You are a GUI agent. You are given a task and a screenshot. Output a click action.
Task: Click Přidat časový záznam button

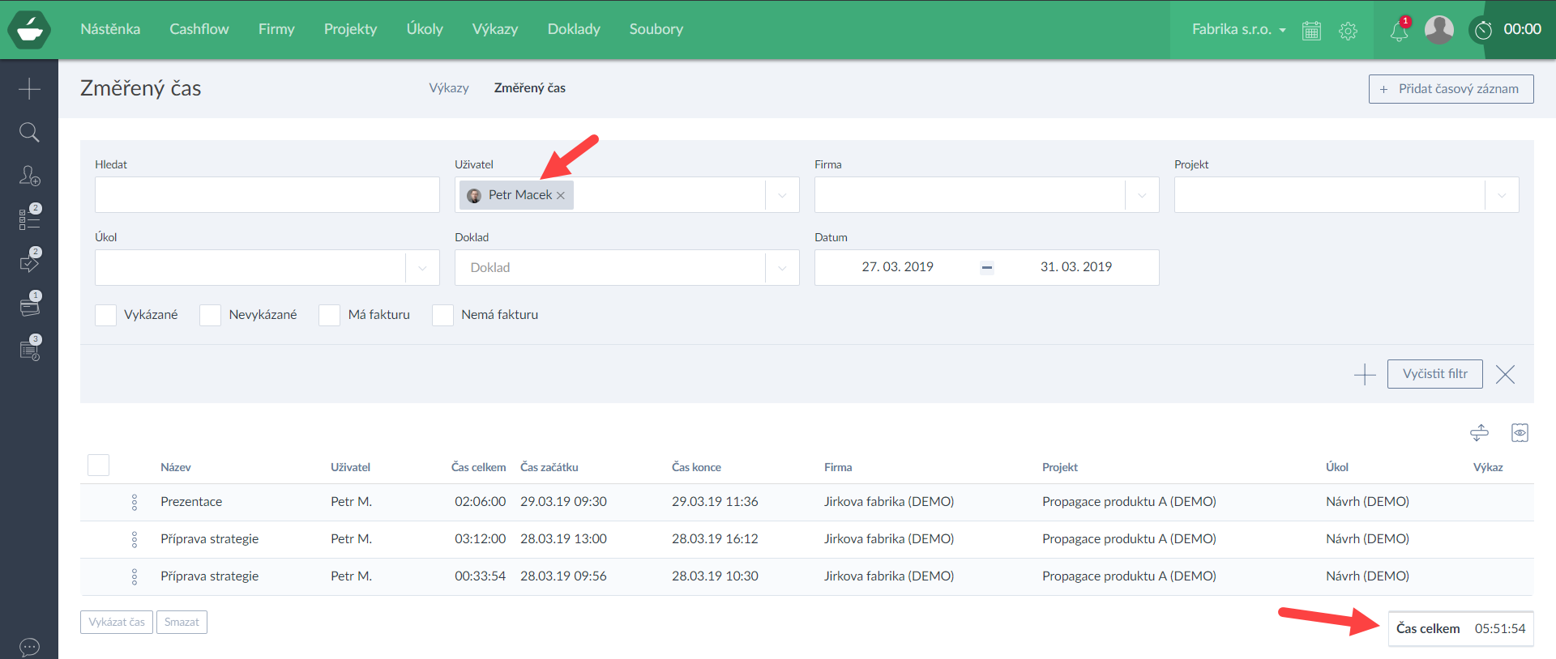coord(1451,89)
